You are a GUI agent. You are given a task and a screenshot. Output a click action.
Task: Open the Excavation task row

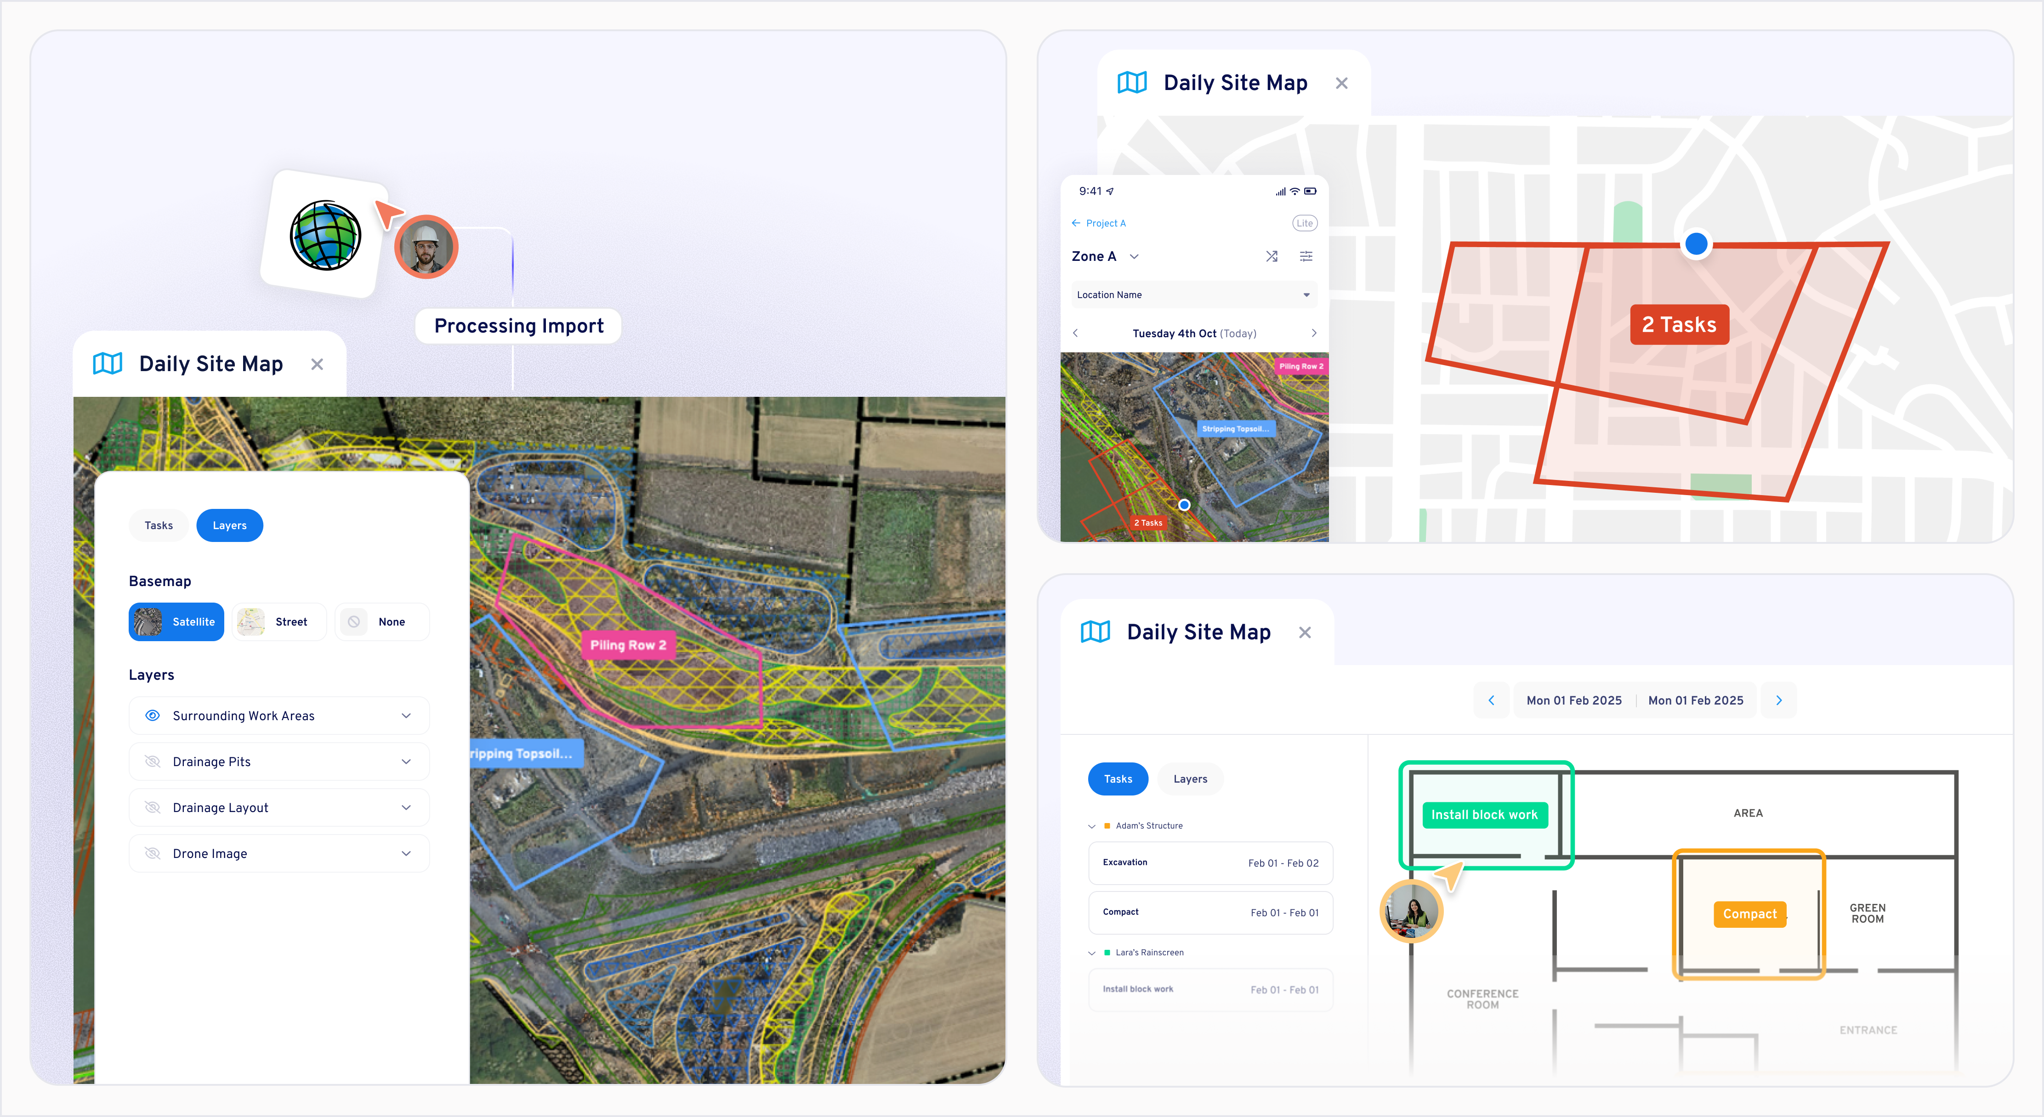click(1209, 863)
